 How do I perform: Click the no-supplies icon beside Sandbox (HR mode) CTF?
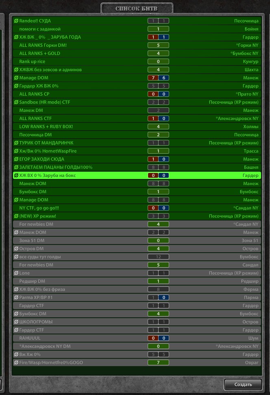[16, 102]
